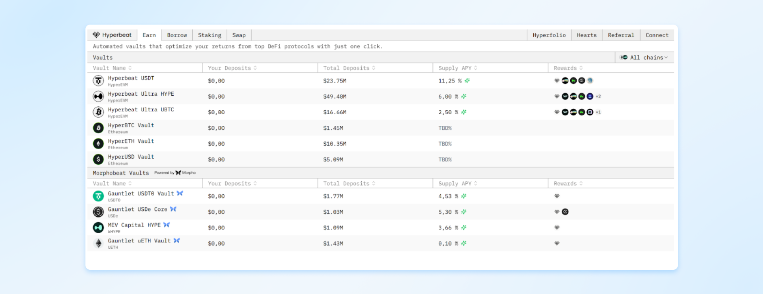
Task: Click the Morpho butterfly beside MEV Capital HYPE
Action: pos(167,225)
